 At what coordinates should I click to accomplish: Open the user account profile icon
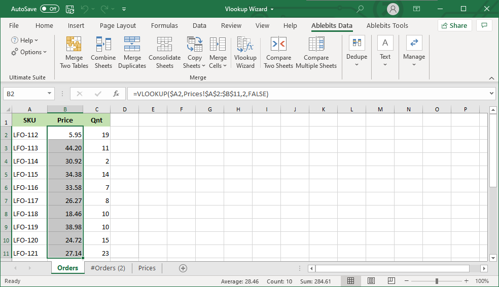pyautogui.click(x=393, y=9)
